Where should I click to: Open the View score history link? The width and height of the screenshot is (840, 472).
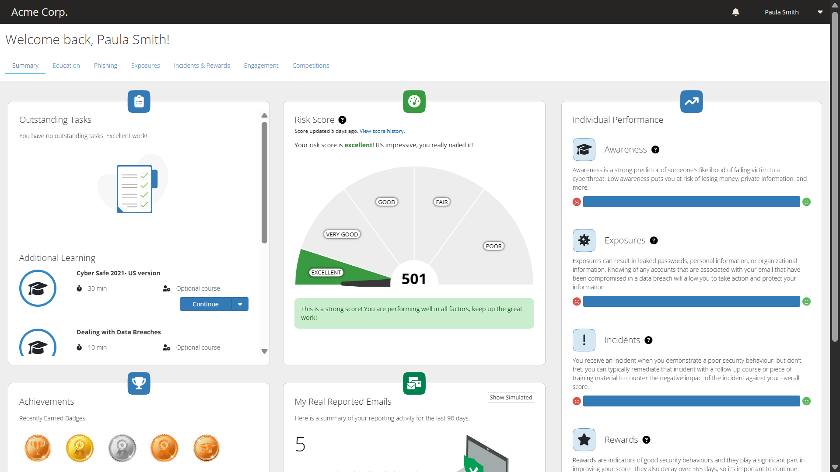[381, 131]
